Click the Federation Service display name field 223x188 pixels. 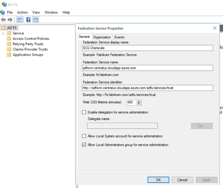tap(148, 48)
